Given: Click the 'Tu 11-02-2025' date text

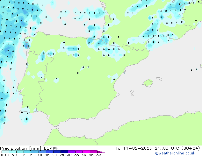Looking at the screenshot, I should coord(134,148).
